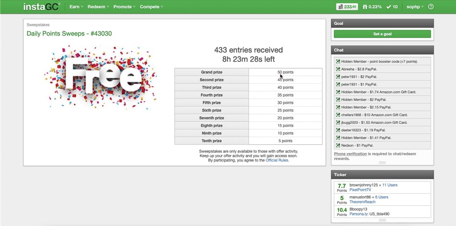The height and width of the screenshot is (226, 456).
Task: Select icon next to peter1931 $2 PayPal
Action: pyautogui.click(x=338, y=77)
